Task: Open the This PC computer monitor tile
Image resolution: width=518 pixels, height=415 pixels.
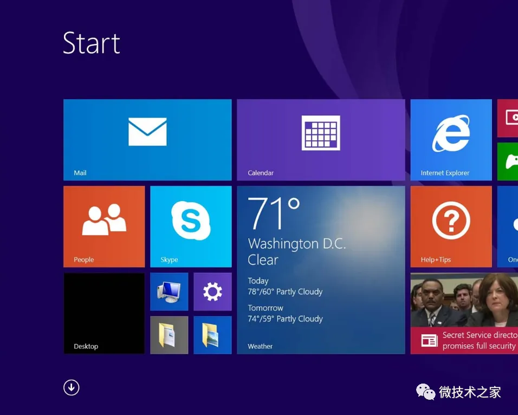Action: click(x=169, y=291)
